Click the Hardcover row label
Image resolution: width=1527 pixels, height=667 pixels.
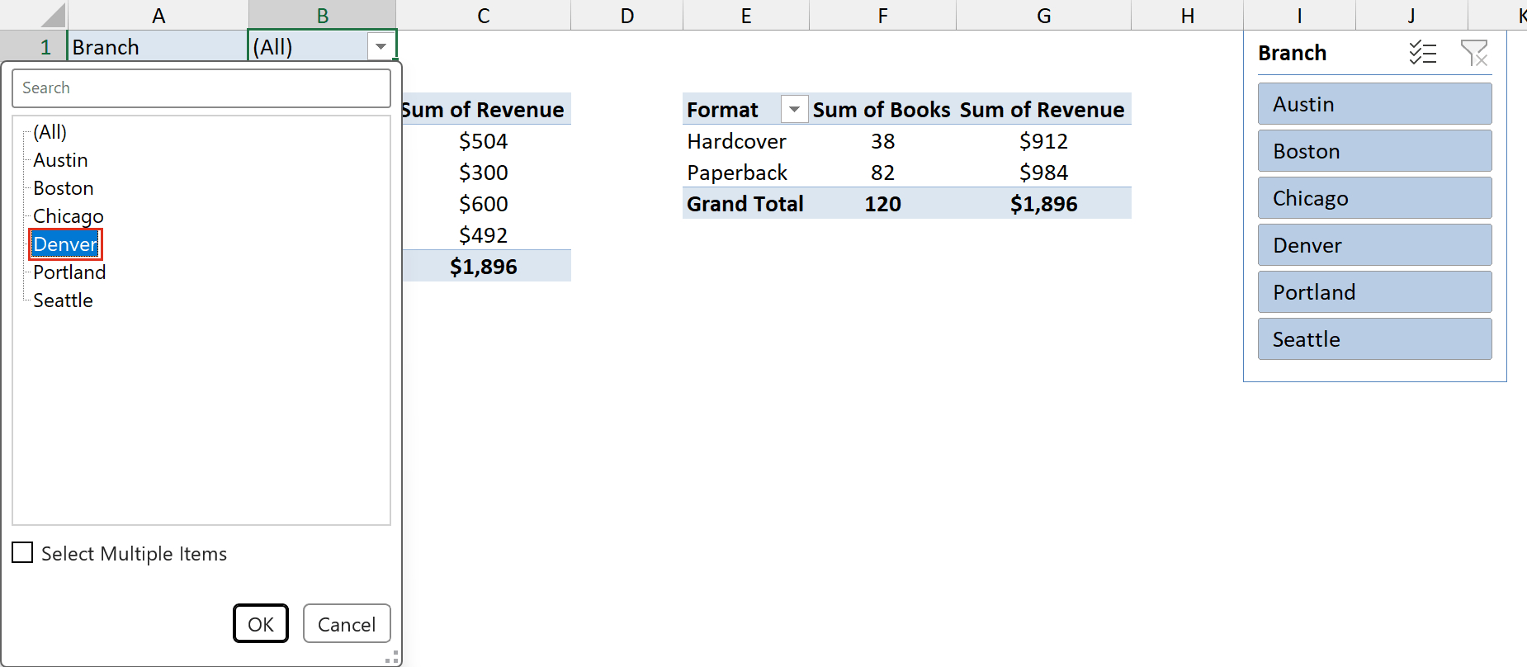736,141
